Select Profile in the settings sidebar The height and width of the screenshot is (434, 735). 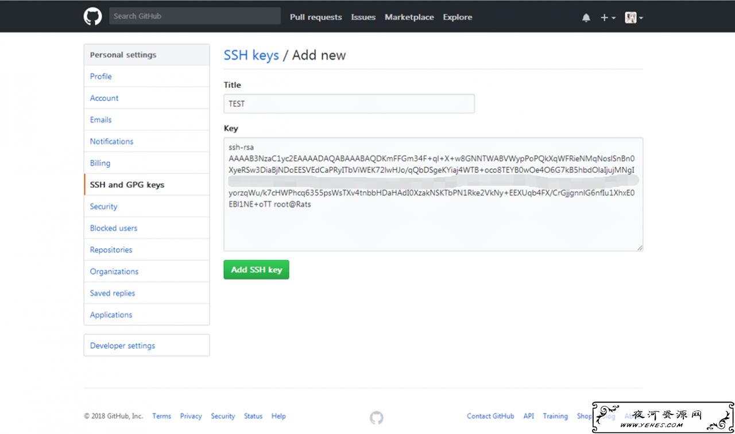[146, 76]
